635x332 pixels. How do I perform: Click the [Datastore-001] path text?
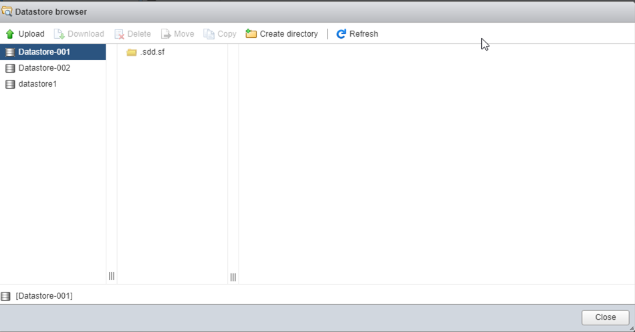(x=44, y=295)
